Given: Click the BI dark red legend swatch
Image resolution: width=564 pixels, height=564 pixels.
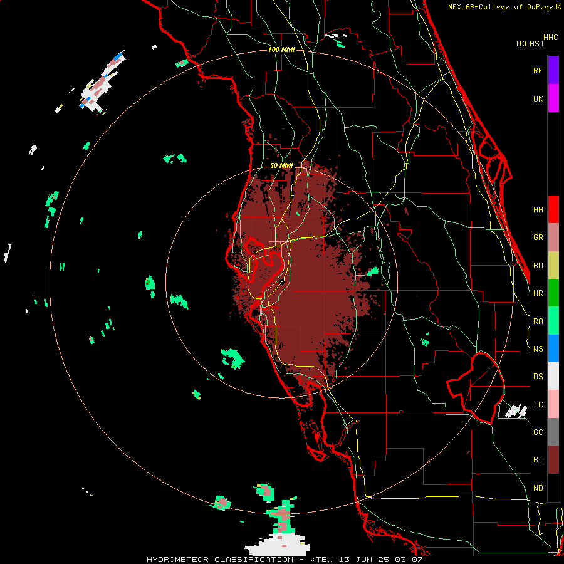Looking at the screenshot, I should [553, 460].
